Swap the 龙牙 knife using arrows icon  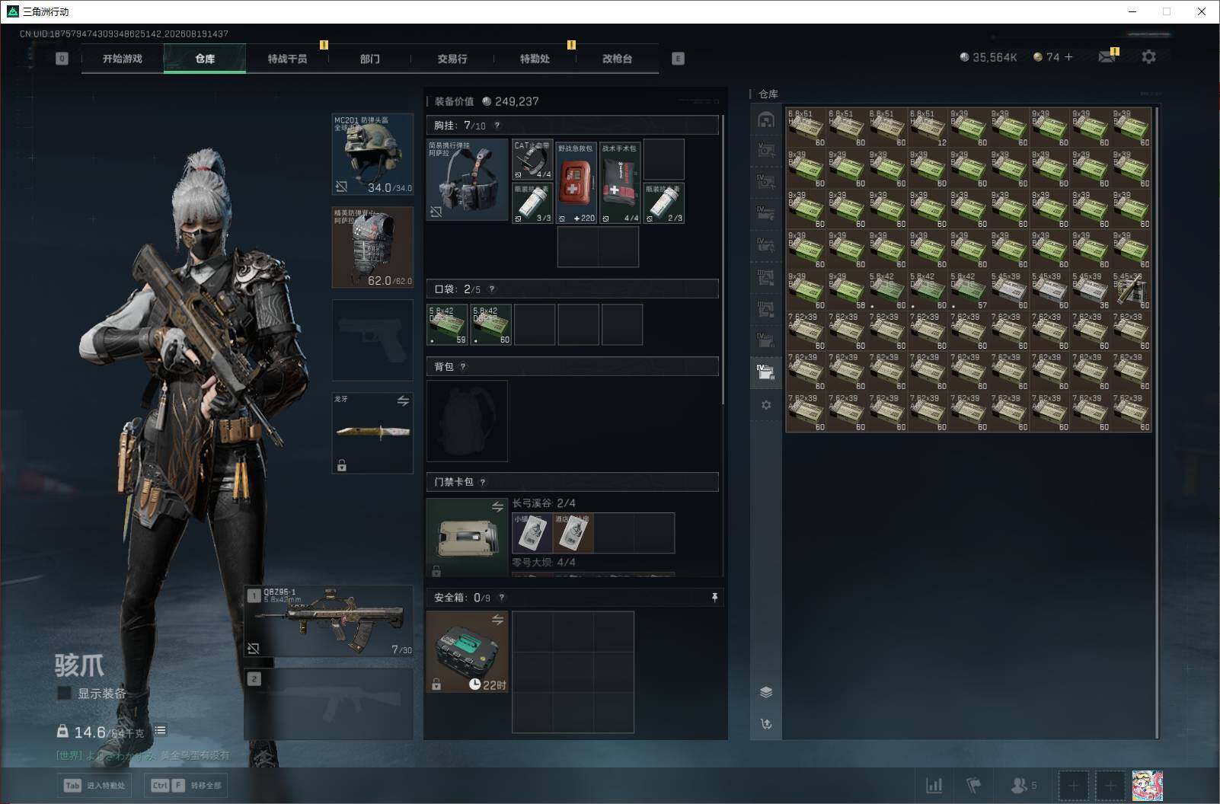(403, 401)
